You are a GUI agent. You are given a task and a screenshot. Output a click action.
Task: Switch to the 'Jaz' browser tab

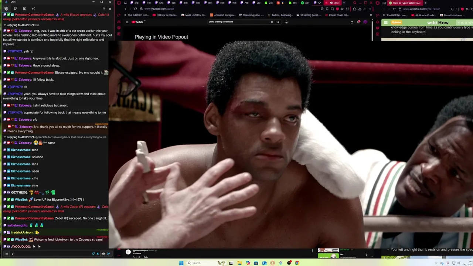(x=257, y=3)
